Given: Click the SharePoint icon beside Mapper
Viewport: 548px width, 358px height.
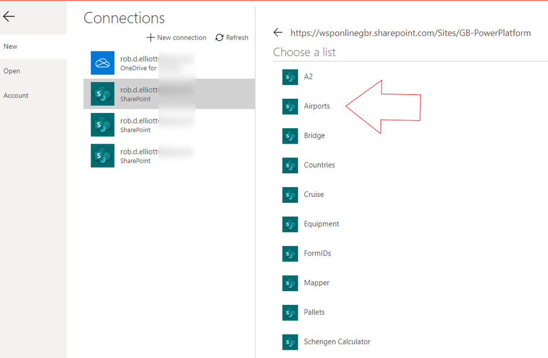Looking at the screenshot, I should (290, 283).
